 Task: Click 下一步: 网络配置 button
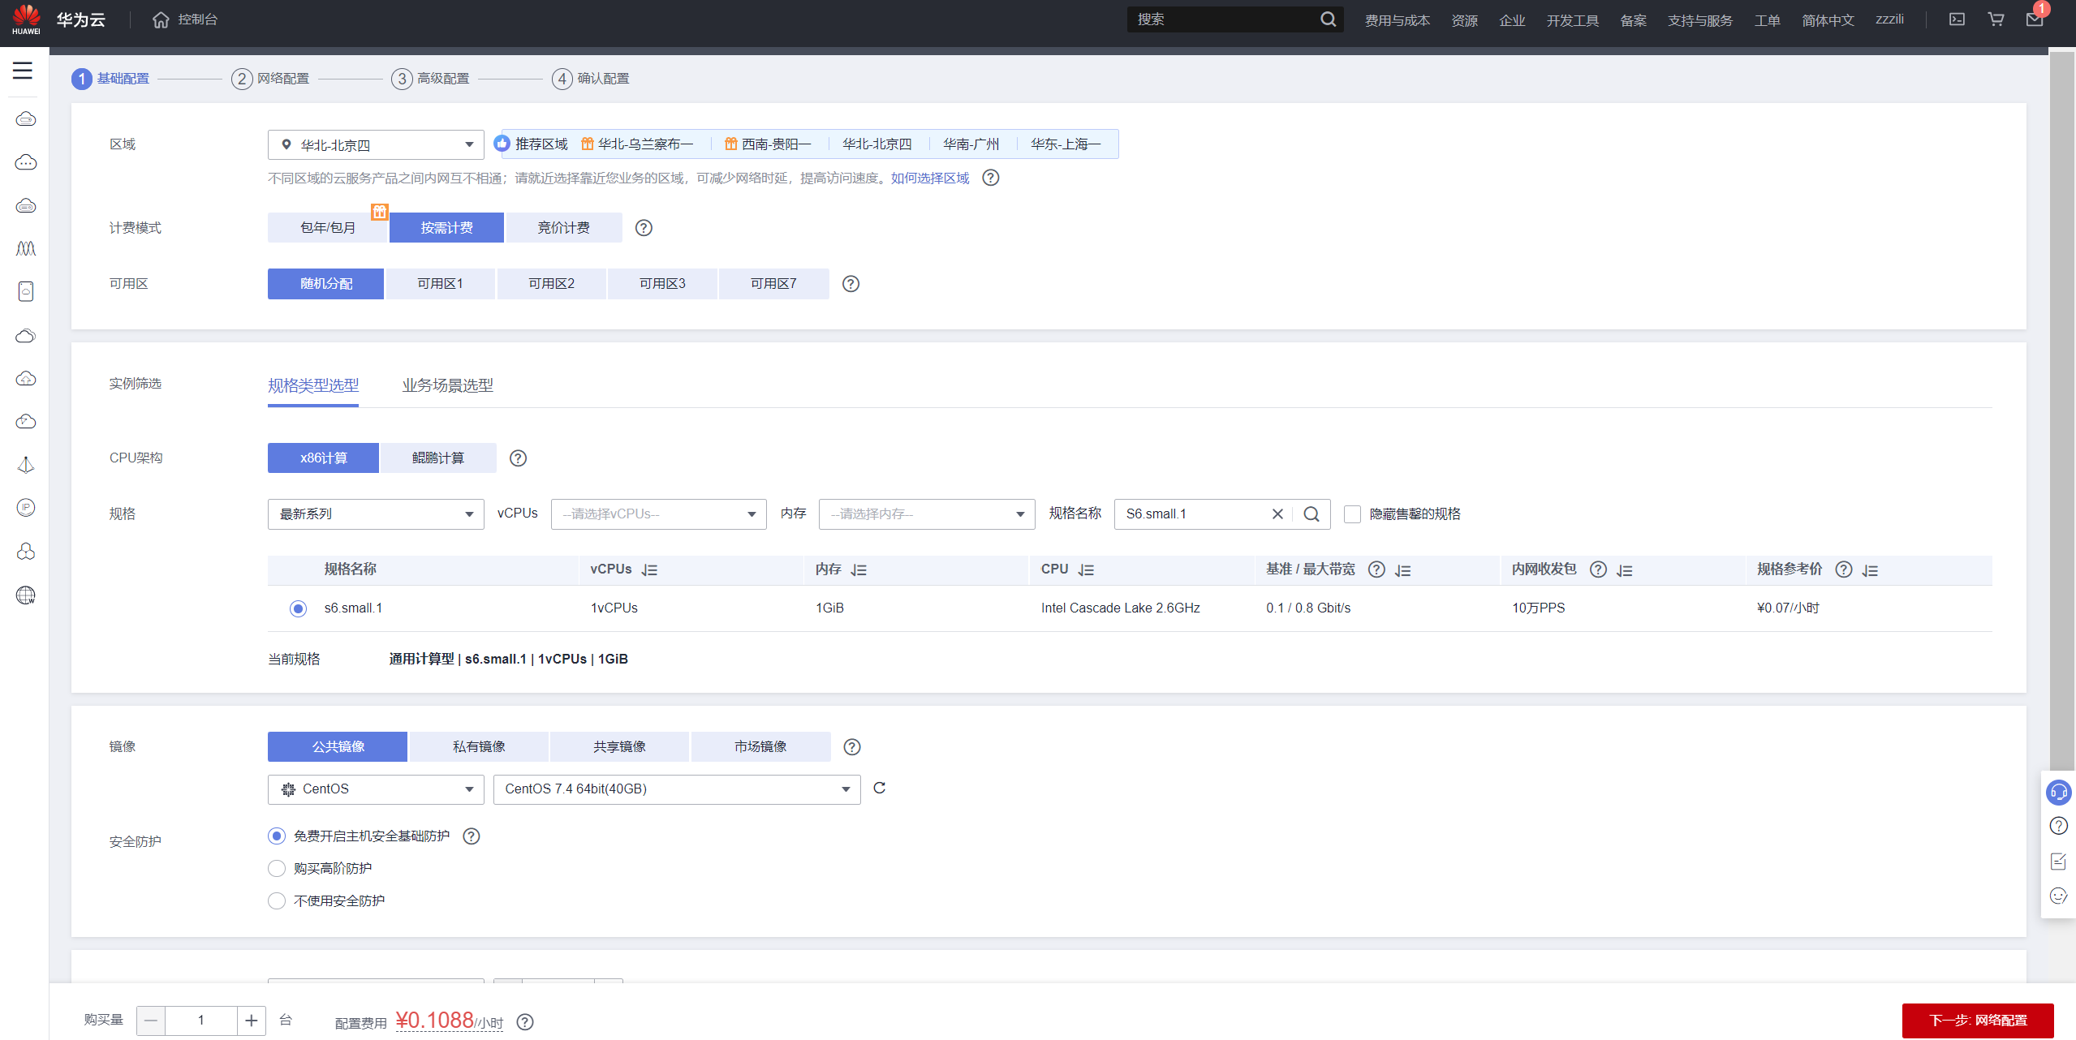point(1977,1020)
